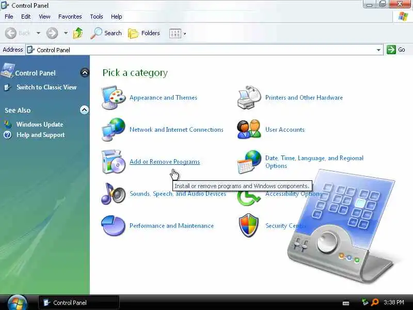Viewport: 413px width, 310px height.
Task: Open the Sounds, Speech, and Audio Devices icon
Action: pyautogui.click(x=114, y=194)
